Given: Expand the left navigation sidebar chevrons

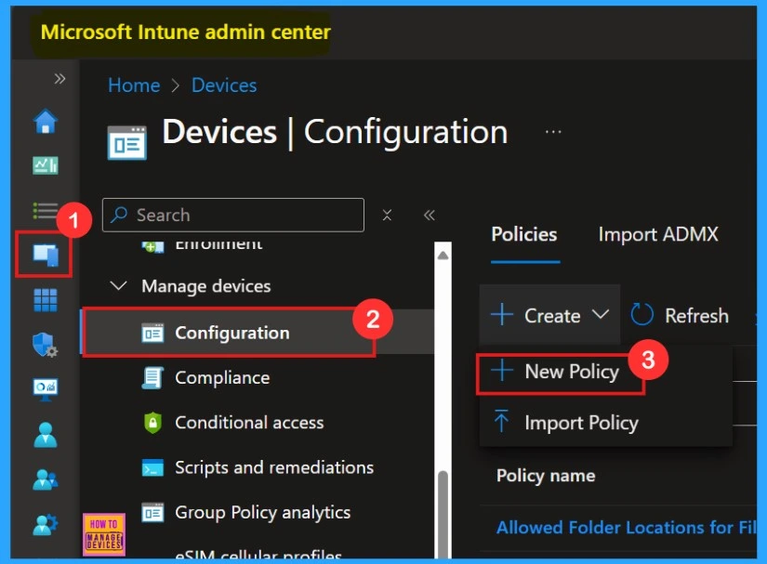Looking at the screenshot, I should 60,79.
